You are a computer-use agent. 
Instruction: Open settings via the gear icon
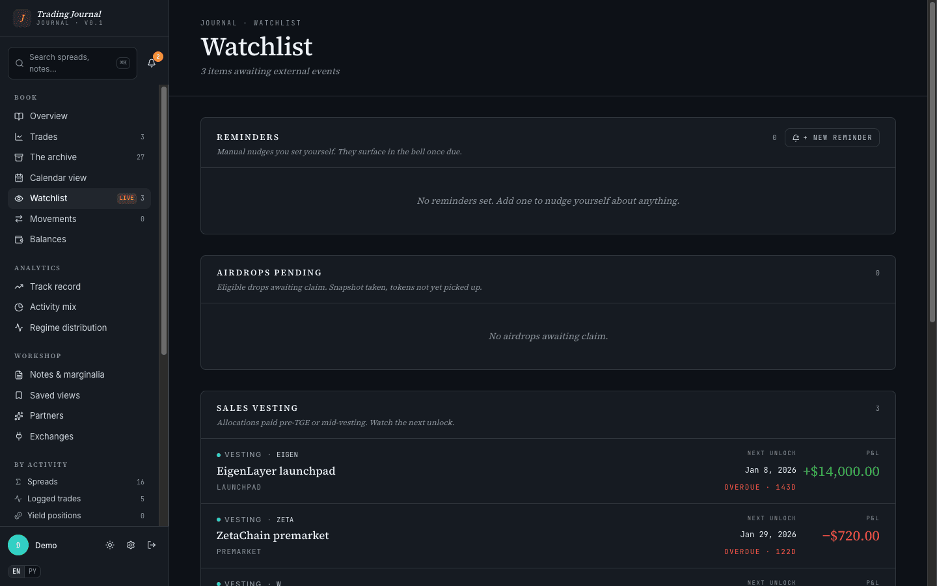tap(131, 545)
